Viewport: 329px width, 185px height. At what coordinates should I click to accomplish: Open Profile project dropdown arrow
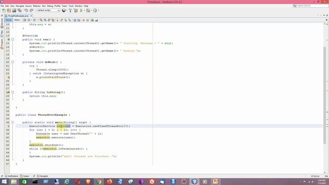pyautogui.click(x=98, y=10)
